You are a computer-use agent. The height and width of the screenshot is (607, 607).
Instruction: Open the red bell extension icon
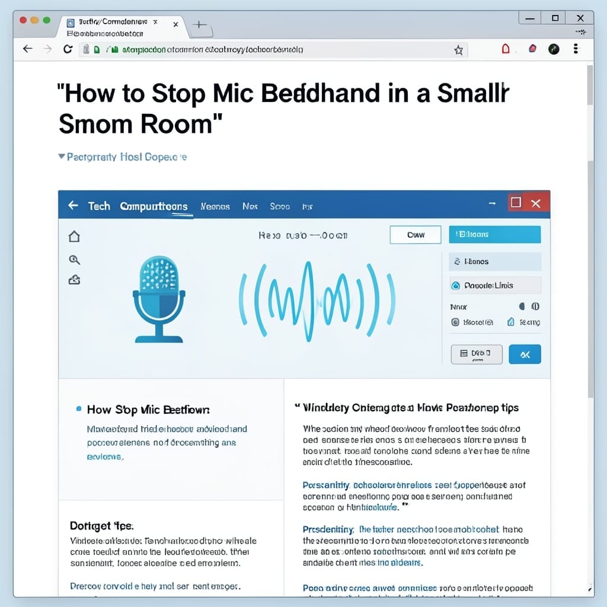[x=506, y=49]
